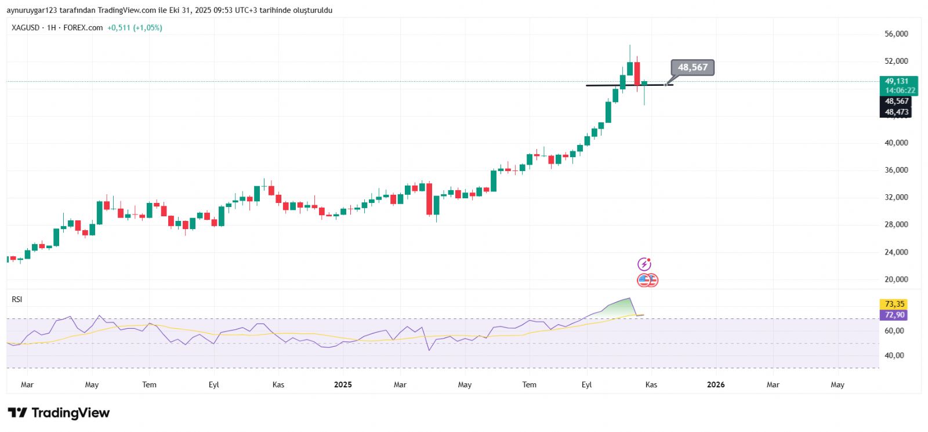
Task: Click the 56,000 price scale label
Action: pos(896,34)
